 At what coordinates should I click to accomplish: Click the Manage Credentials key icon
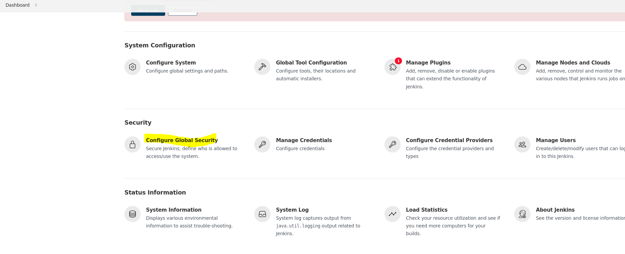point(262,144)
